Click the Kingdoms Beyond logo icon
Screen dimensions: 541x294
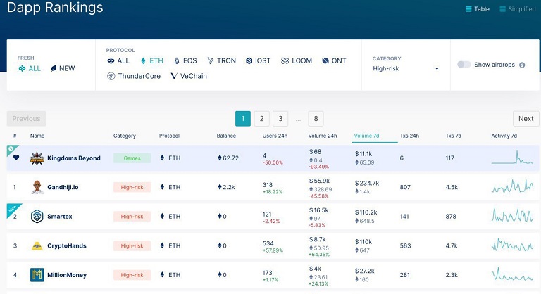pos(37,158)
